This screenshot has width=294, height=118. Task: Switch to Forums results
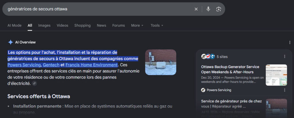pyautogui.click(x=119, y=25)
